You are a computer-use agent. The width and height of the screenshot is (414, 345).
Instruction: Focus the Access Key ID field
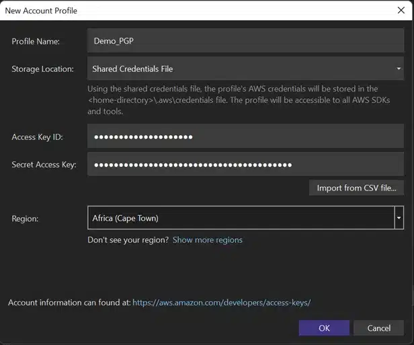[245, 136]
